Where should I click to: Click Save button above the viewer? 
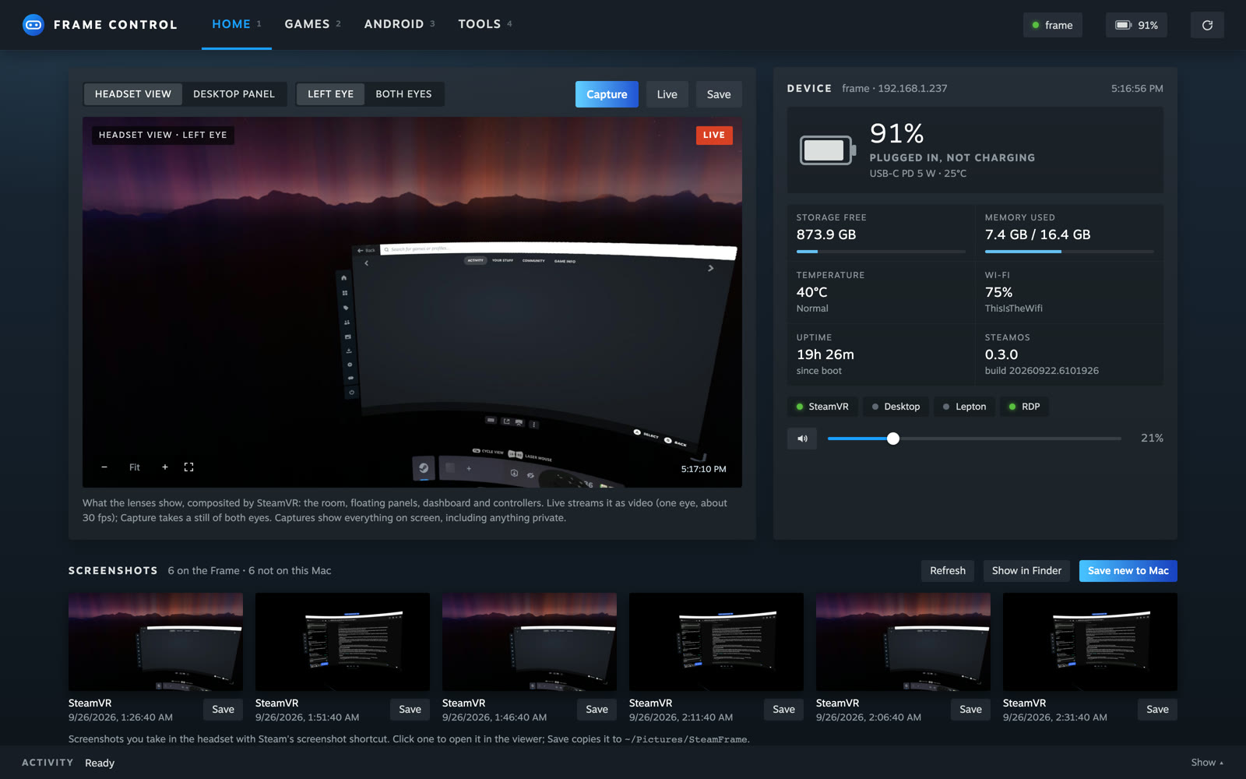tap(719, 94)
